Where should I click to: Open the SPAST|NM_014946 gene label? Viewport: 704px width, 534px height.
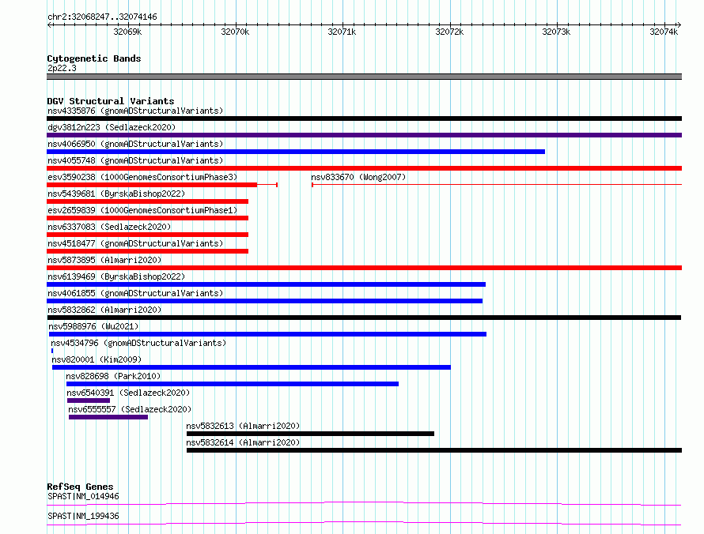tap(83, 496)
